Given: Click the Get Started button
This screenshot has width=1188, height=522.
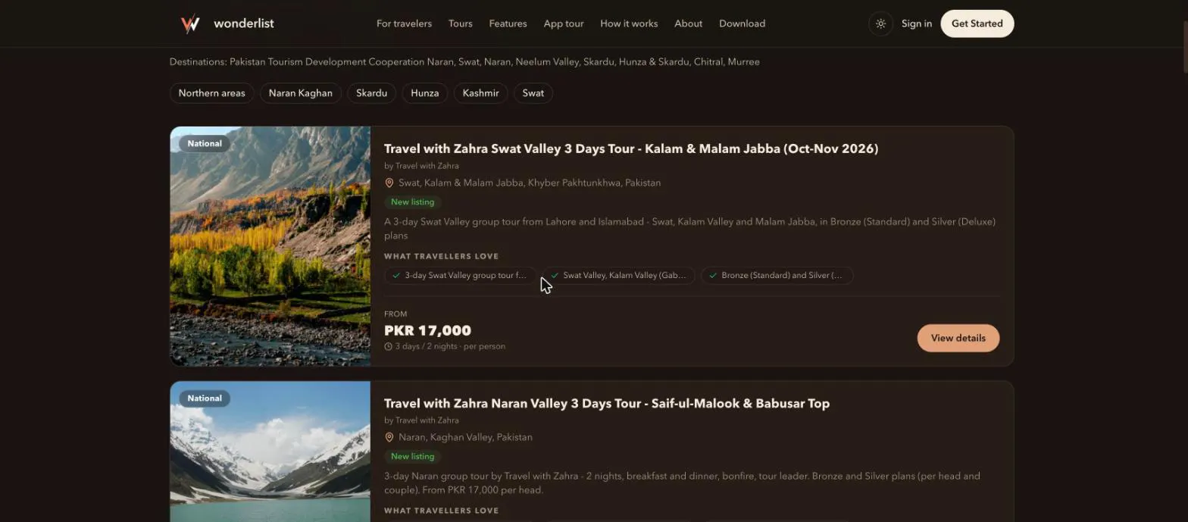Looking at the screenshot, I should pyautogui.click(x=977, y=23).
